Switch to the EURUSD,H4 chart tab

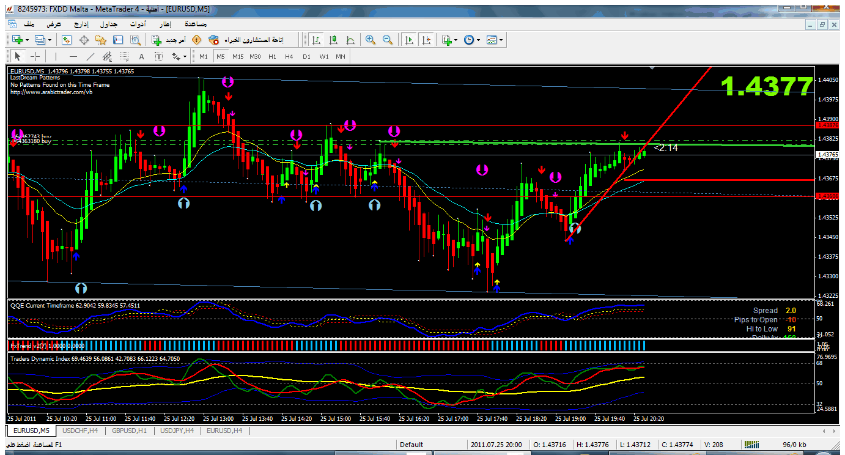click(224, 431)
